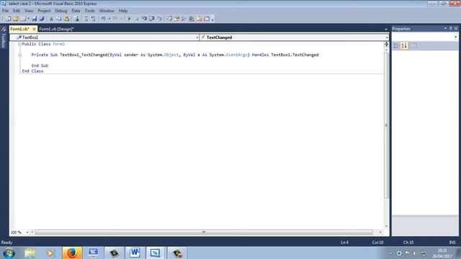Select the Form1.vb code tab

coord(19,29)
